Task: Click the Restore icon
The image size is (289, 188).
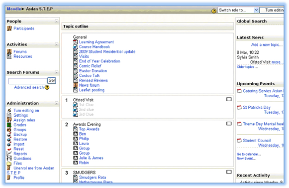Action: point(9,139)
